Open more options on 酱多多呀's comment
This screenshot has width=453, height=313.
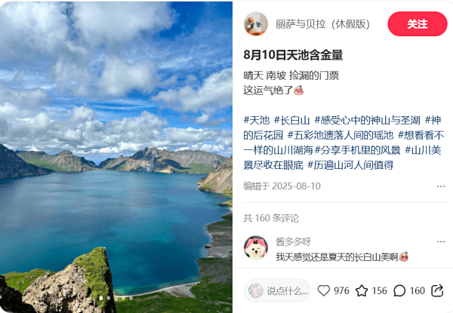coord(441,242)
